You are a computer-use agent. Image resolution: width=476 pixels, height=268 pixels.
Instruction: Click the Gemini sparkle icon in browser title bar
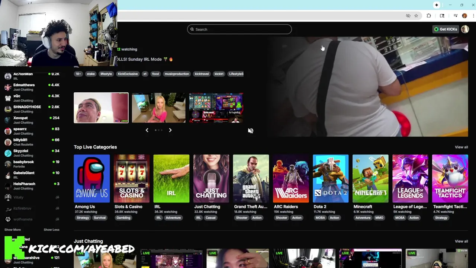[437, 5]
